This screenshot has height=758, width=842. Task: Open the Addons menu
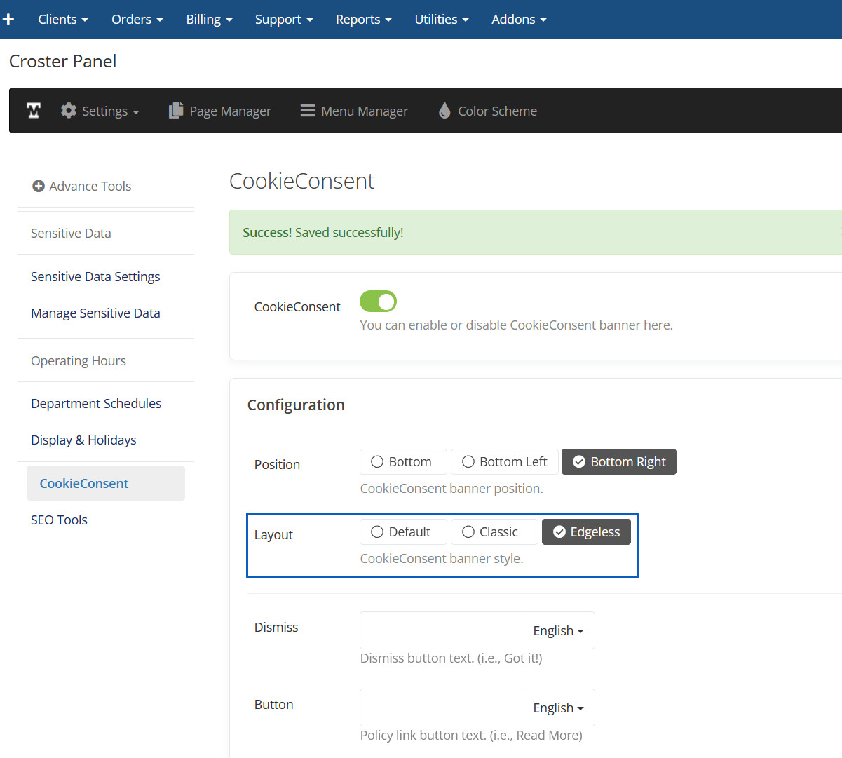pos(519,20)
